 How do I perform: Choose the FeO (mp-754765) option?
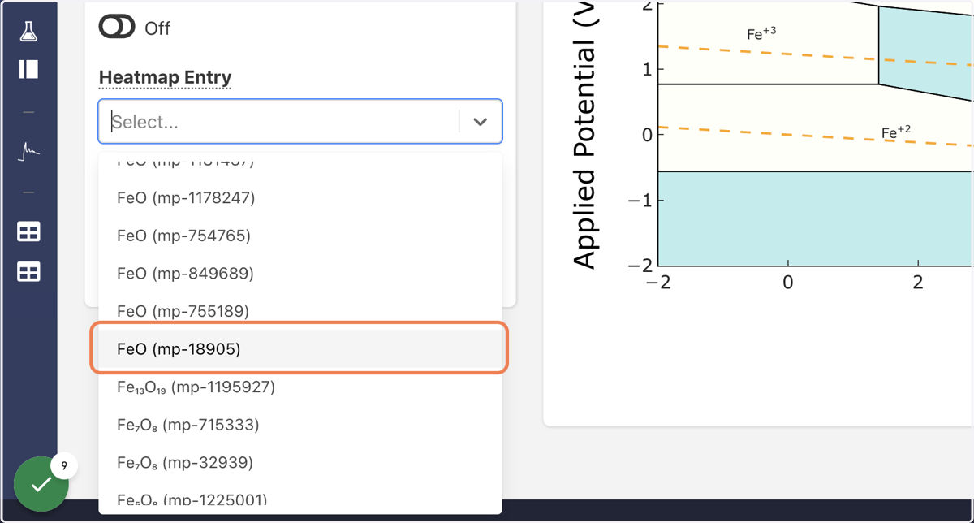(300, 236)
